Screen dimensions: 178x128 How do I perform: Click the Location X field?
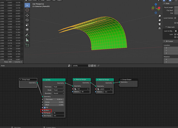pyautogui.click(x=171, y=48)
